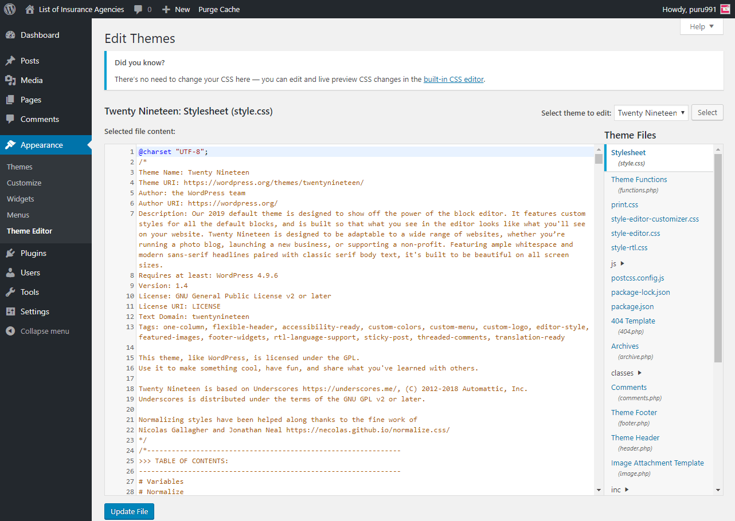
Task: Click the user avatar next to Howdy
Action: click(725, 9)
